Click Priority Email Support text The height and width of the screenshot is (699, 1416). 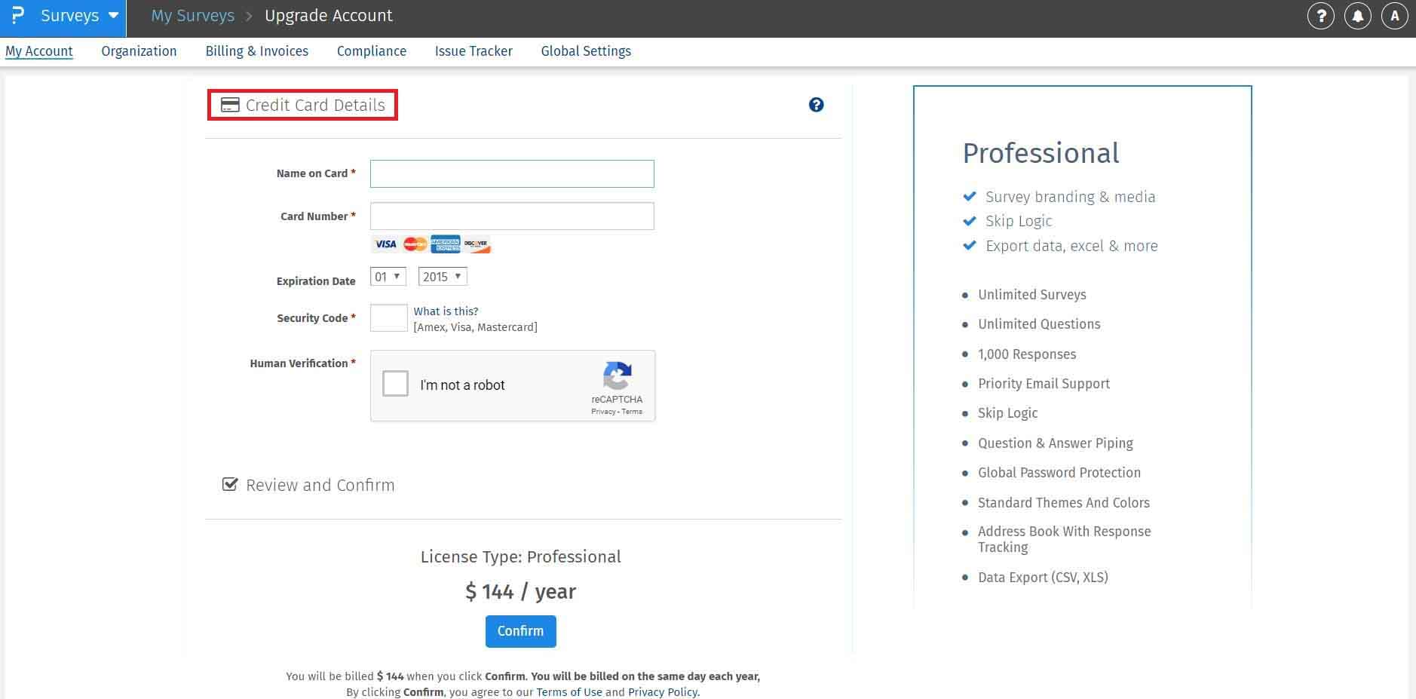point(1044,384)
